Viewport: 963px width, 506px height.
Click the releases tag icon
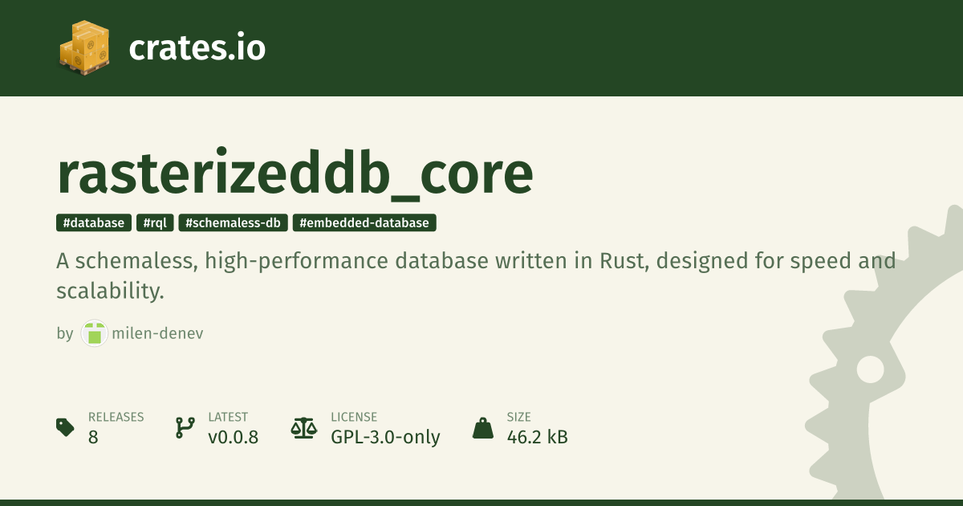[66, 427]
